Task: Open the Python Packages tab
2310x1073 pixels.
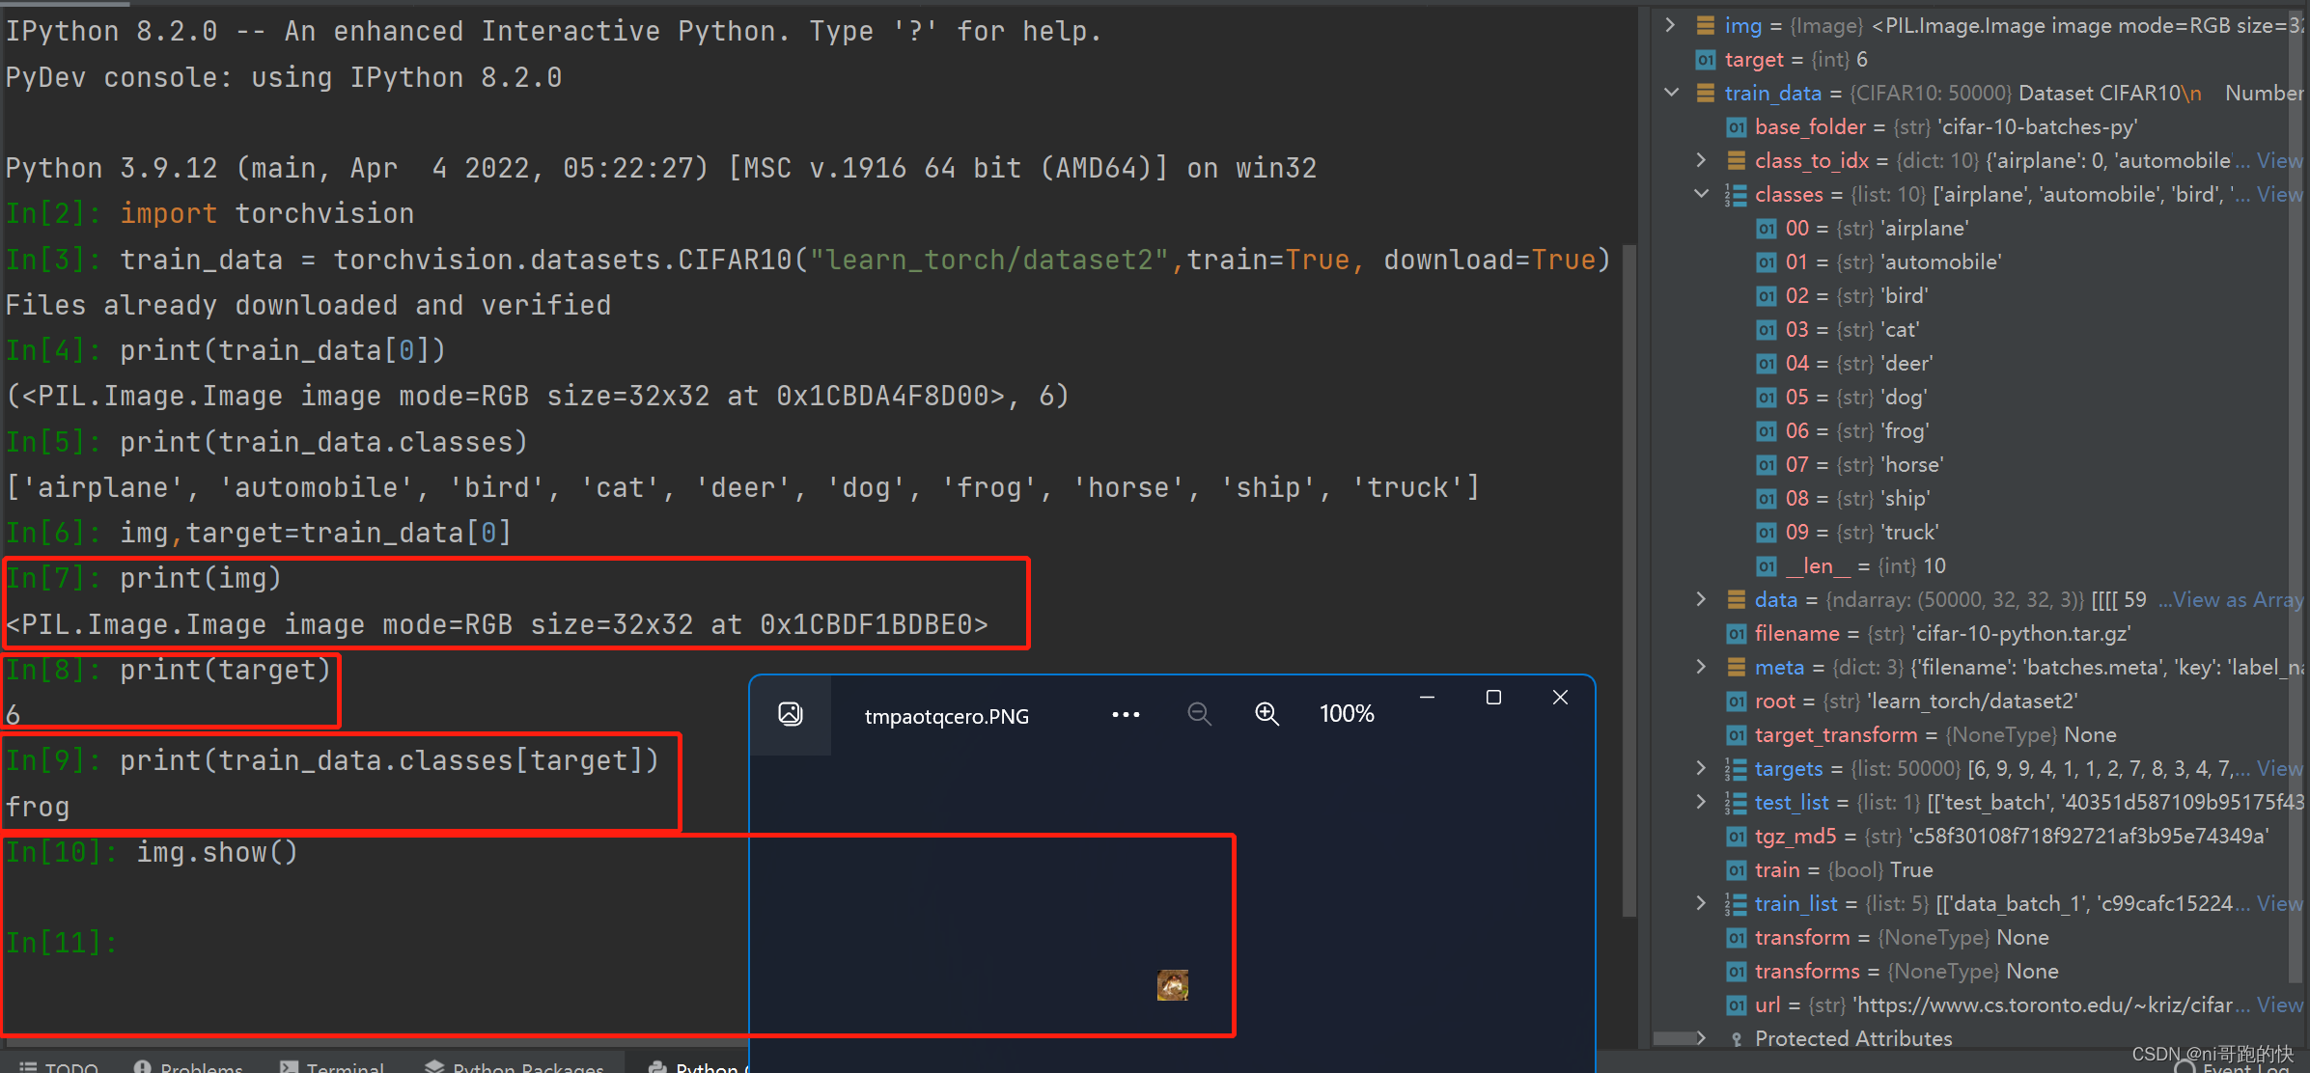Action: click(515, 1066)
